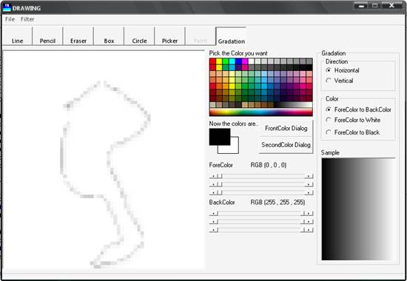Select Vertical gradation direction
Image resolution: width=407 pixels, height=281 pixels.
click(340, 81)
